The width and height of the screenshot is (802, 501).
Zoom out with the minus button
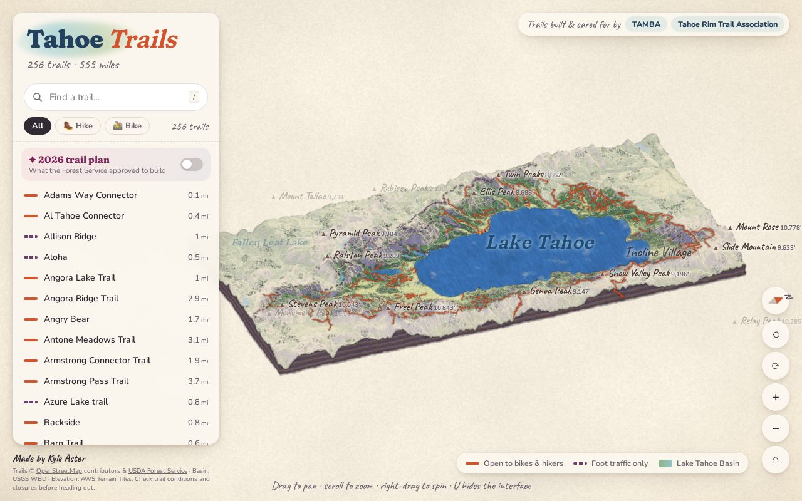[776, 428]
